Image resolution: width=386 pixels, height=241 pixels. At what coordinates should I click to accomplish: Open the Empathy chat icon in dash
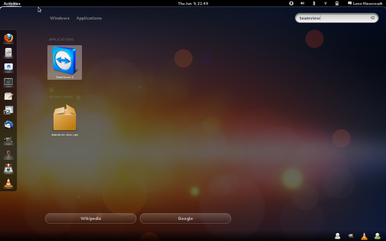(8, 67)
